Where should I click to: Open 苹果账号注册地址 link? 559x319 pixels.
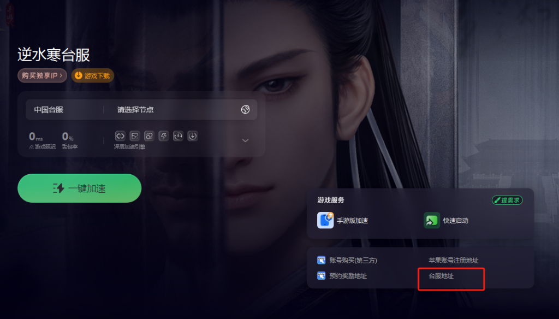click(454, 261)
